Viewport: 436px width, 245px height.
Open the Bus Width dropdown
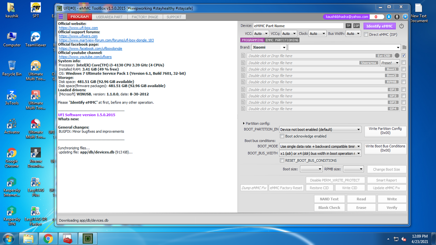coord(353,33)
